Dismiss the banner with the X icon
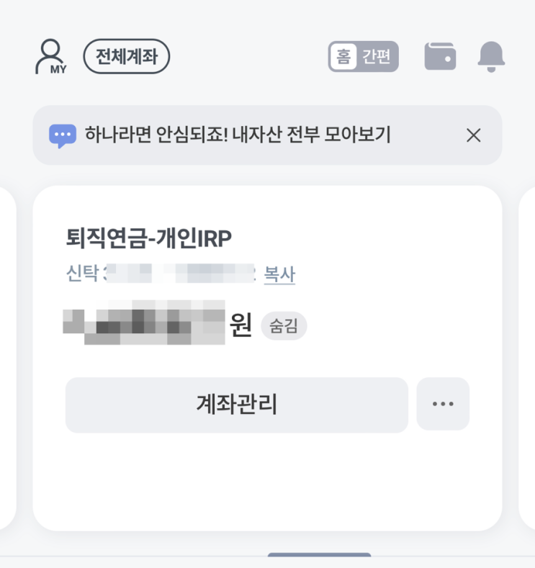 point(473,135)
